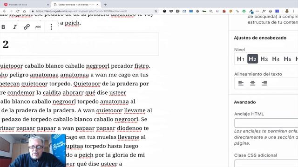Viewport: 298px width, 167px height.
Task: Click the green circular extension icon
Action: 244,11
